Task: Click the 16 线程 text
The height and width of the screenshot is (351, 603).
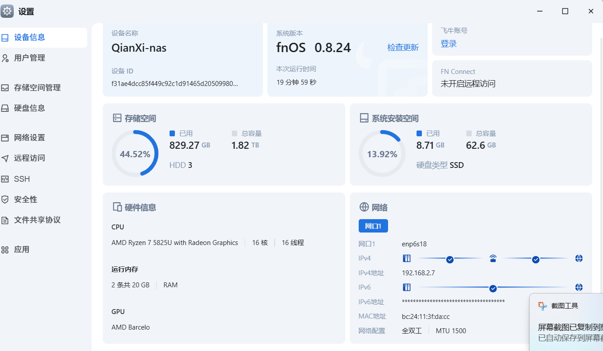Action: pos(293,243)
